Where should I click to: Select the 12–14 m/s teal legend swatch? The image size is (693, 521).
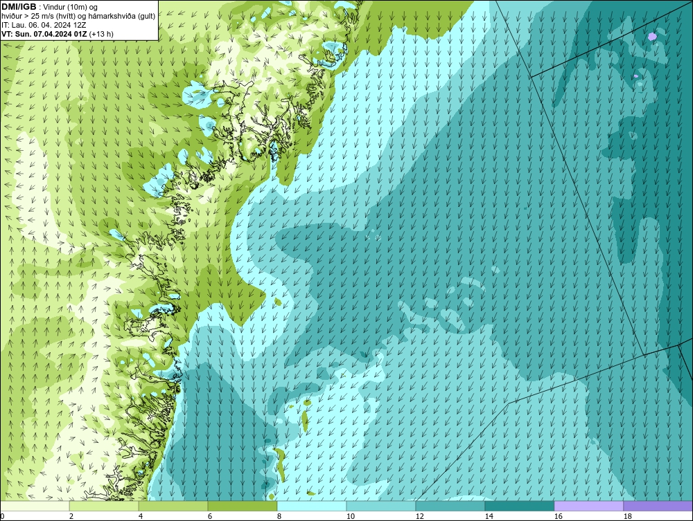tap(450, 506)
